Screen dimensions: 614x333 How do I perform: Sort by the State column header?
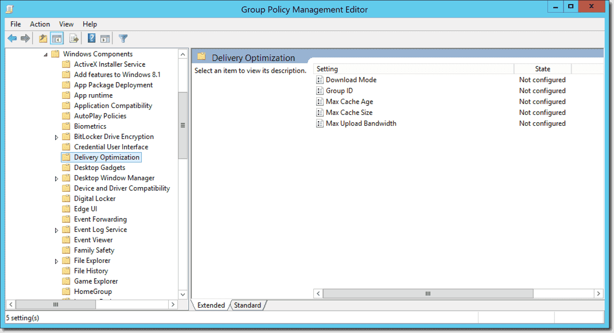pyautogui.click(x=542, y=69)
